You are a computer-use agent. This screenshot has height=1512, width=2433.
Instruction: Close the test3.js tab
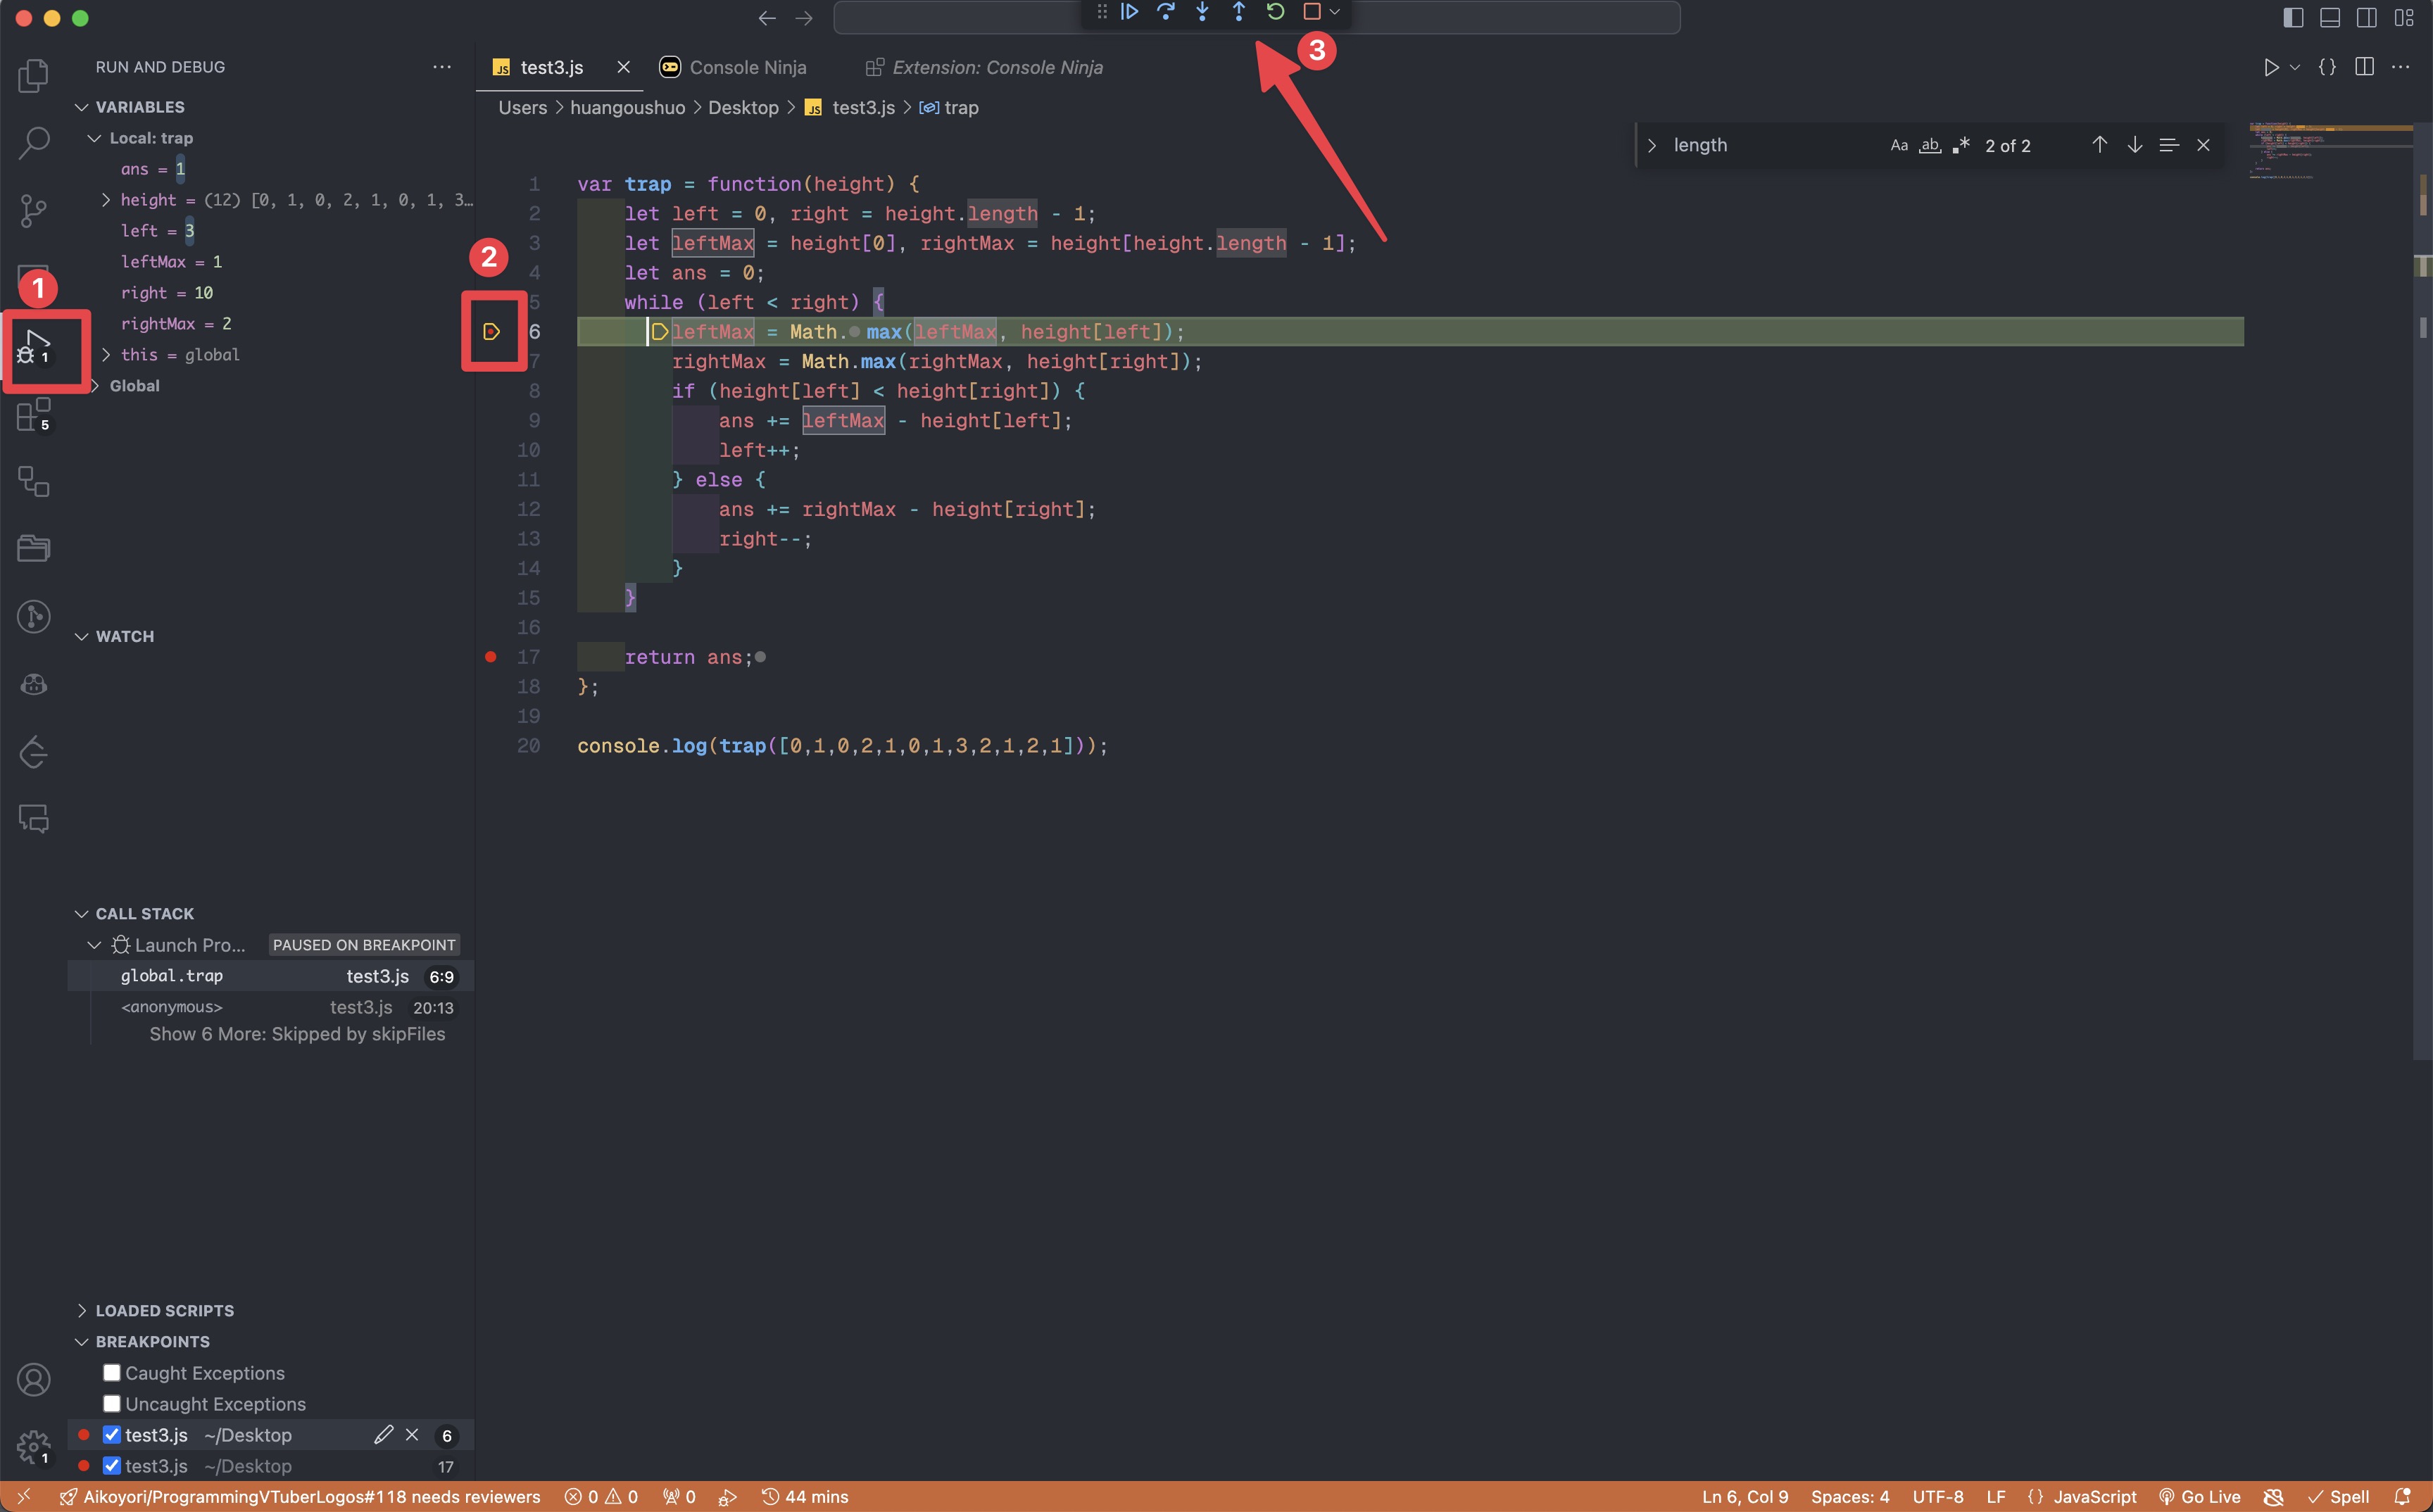pos(623,67)
